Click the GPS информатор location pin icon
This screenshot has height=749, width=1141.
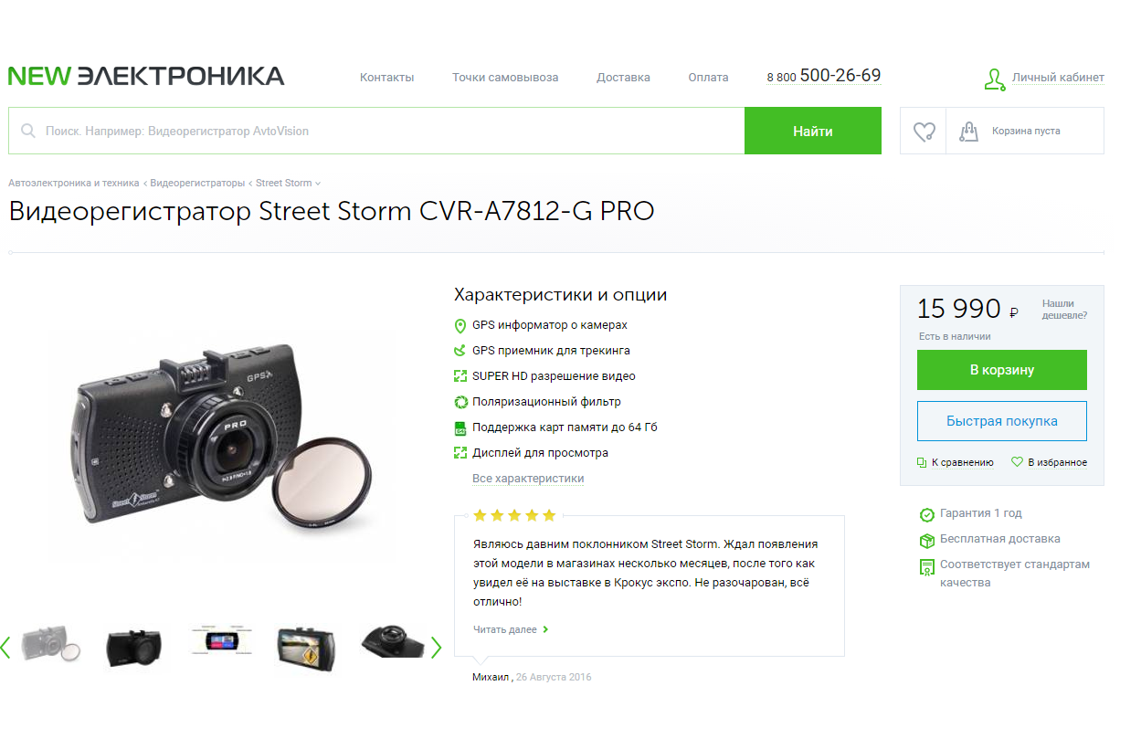pyautogui.click(x=460, y=325)
